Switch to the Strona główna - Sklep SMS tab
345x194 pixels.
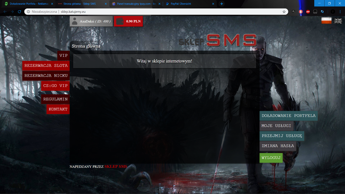tap(82, 4)
